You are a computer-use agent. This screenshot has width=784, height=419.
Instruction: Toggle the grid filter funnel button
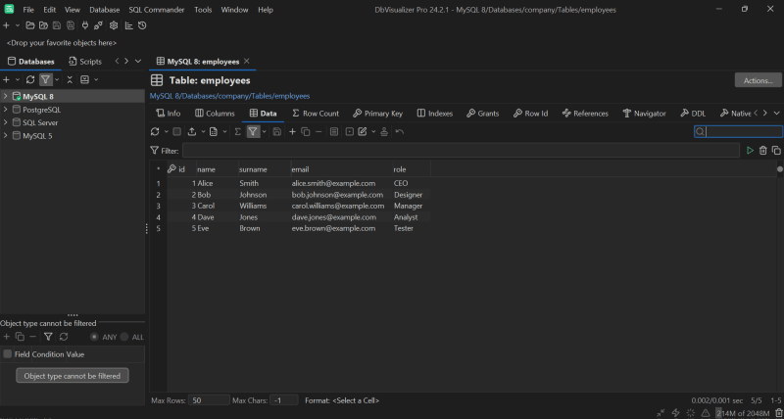[253, 131]
